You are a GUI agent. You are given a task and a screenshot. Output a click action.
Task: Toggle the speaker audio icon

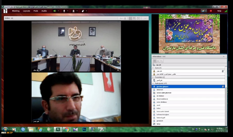point(55,11)
